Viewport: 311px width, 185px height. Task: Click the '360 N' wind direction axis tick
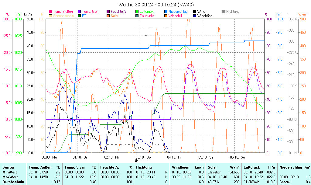coord(294,19)
